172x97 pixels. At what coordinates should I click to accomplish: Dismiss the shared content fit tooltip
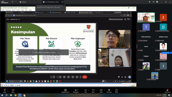point(64,6)
